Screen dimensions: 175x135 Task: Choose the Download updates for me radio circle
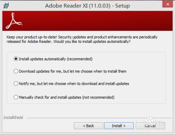(x=16, y=71)
